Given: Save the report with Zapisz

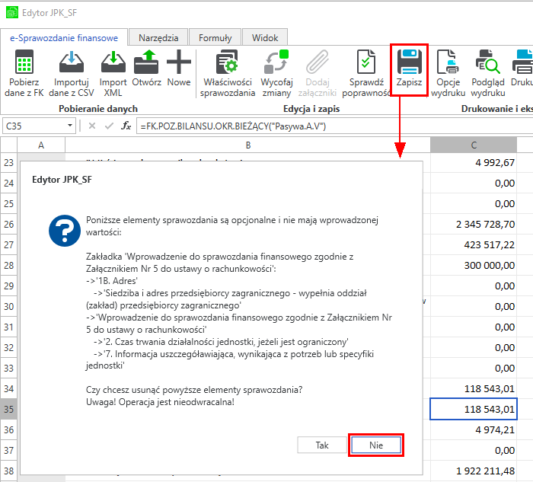Looking at the screenshot, I should click(409, 63).
